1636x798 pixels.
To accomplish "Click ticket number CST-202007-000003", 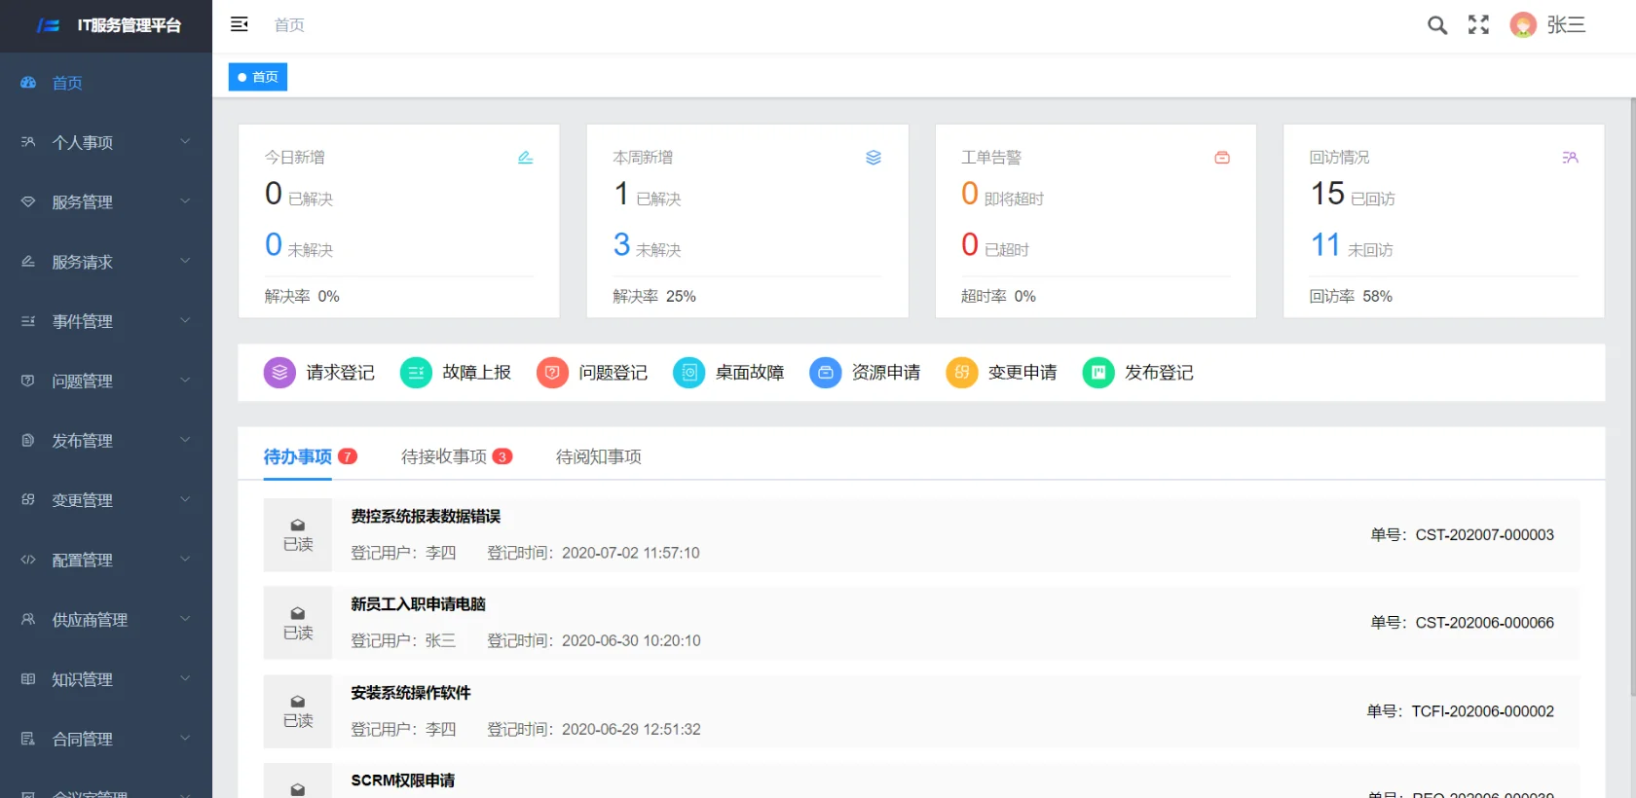I will pyautogui.click(x=1485, y=534).
